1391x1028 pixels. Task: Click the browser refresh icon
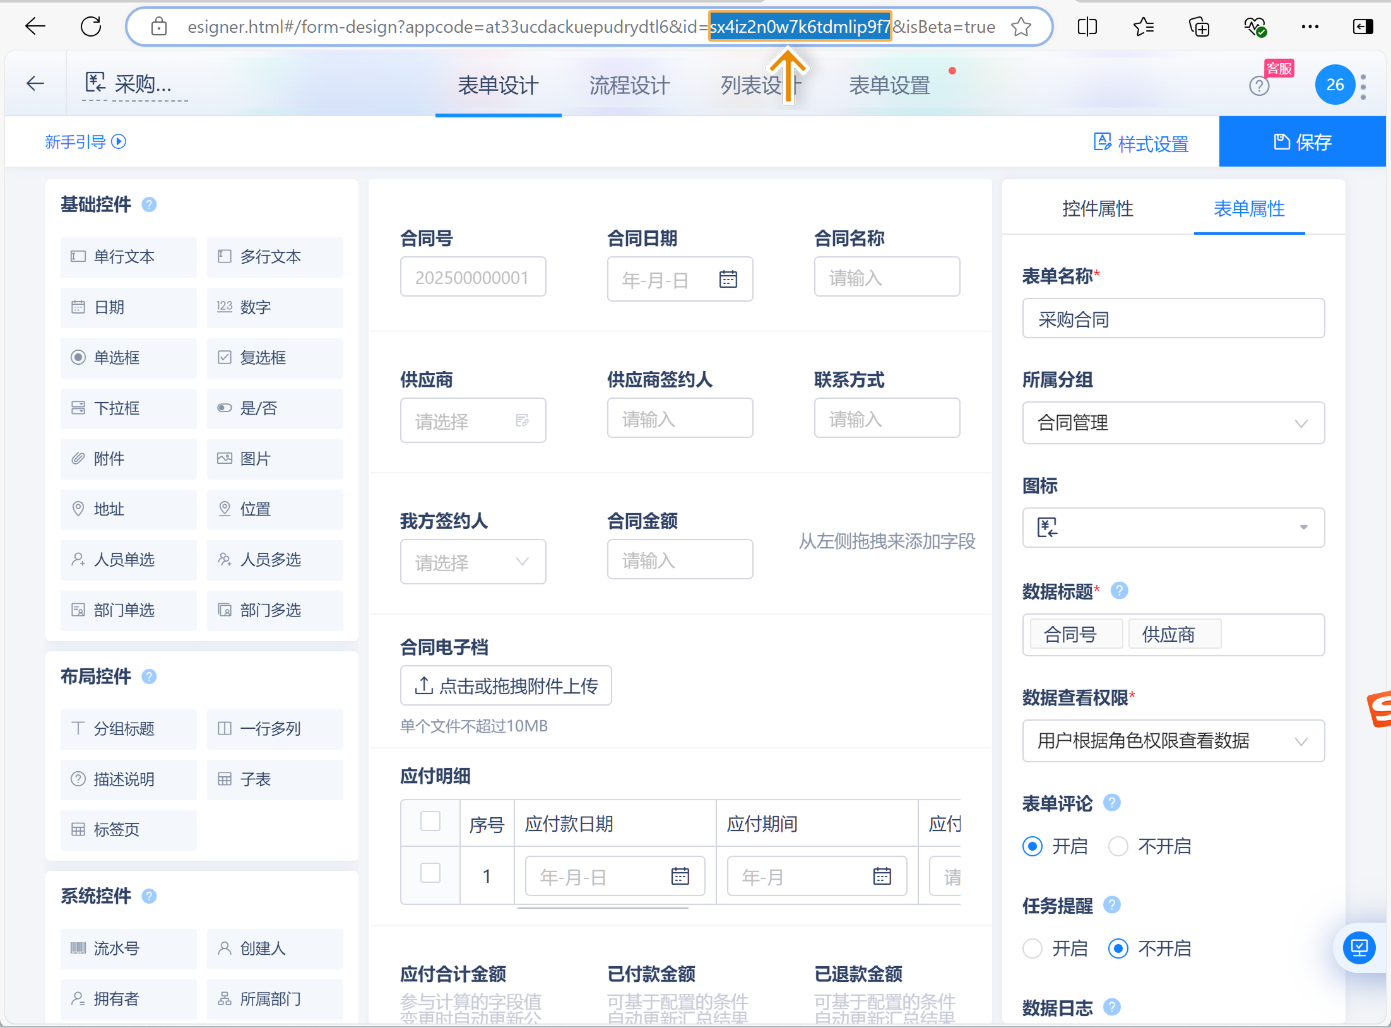91,27
